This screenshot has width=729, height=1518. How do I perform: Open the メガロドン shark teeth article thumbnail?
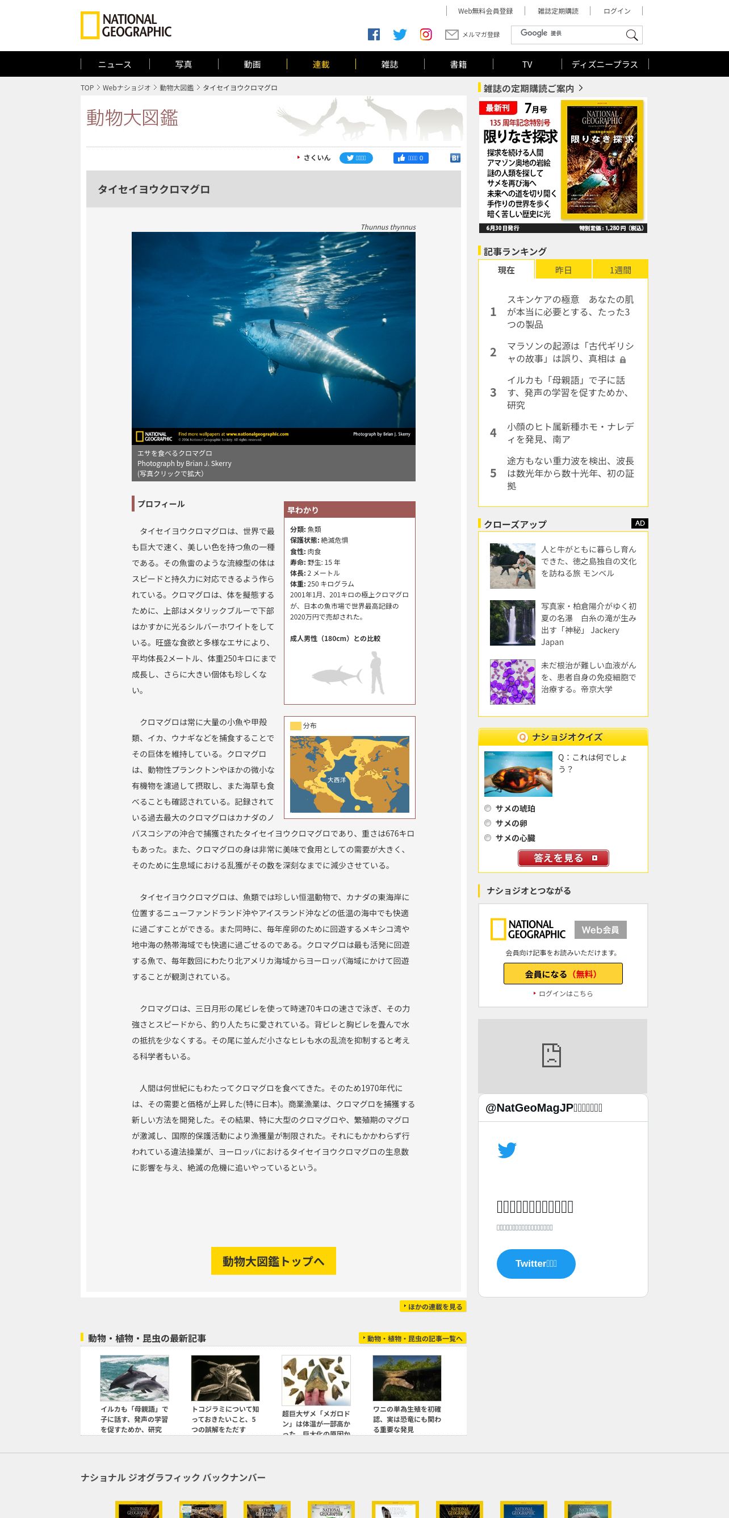[316, 1380]
